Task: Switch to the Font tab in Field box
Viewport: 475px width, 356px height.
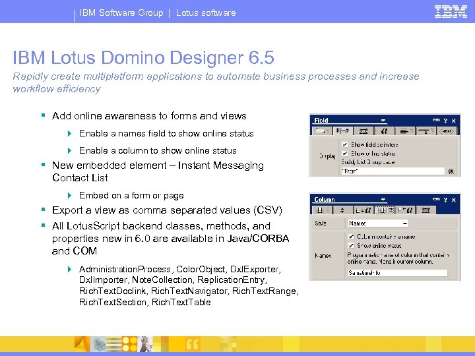Action: pyautogui.click(x=384, y=131)
